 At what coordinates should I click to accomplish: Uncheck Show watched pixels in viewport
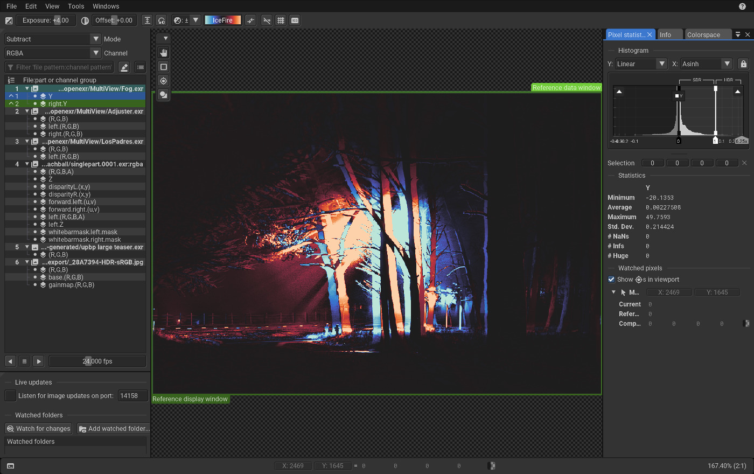click(x=611, y=279)
